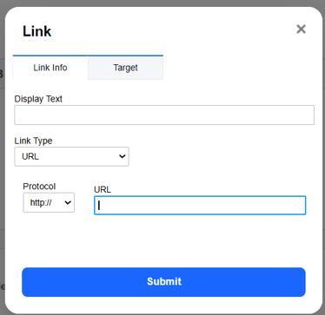Focus the URL address input field

[200, 206]
